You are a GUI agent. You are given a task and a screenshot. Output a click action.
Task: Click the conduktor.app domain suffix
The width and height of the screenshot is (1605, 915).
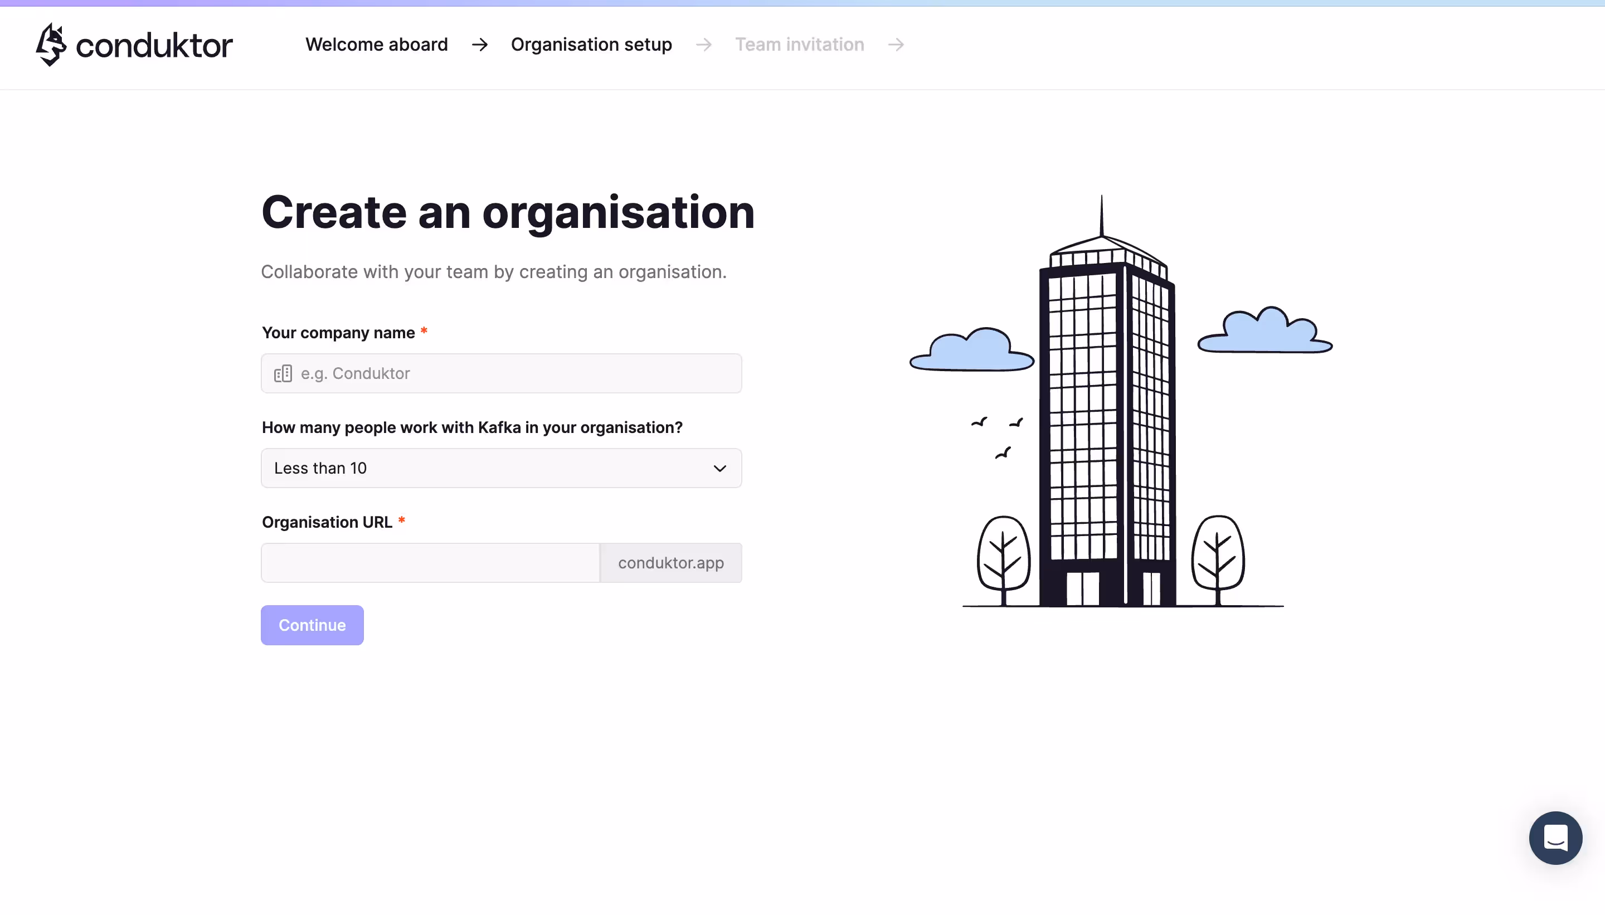click(x=670, y=562)
